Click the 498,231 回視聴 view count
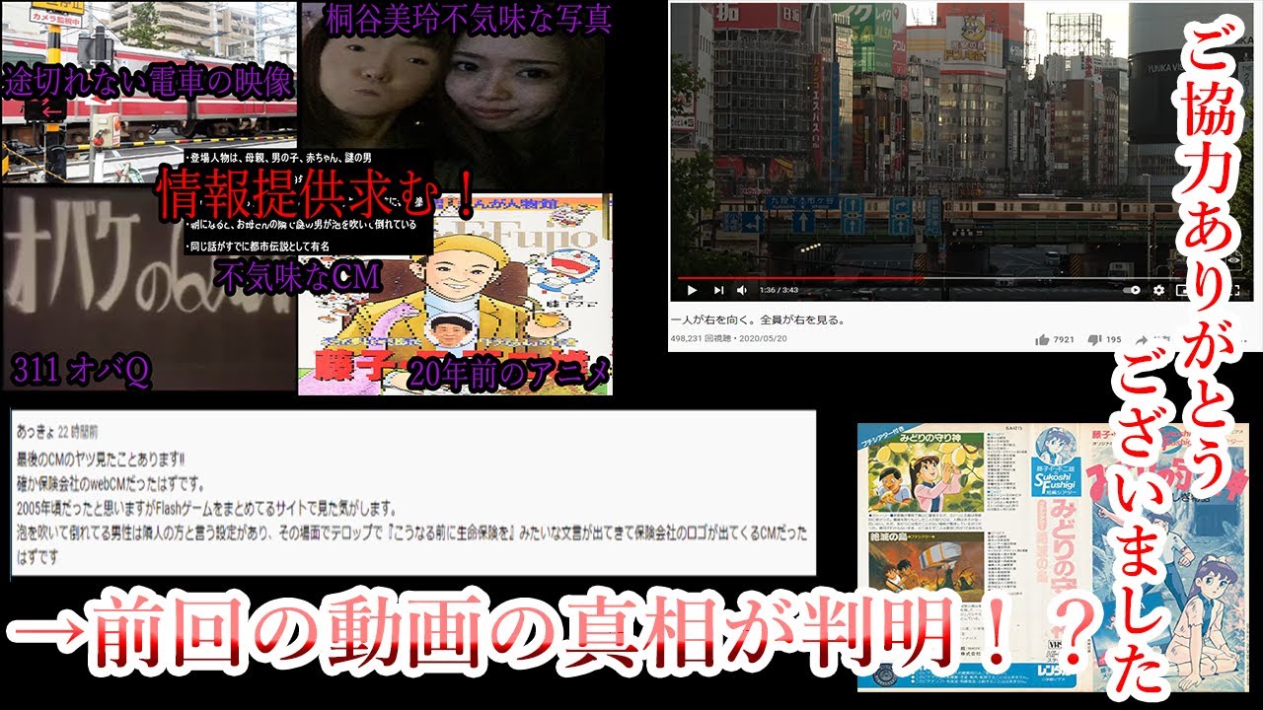 tap(701, 336)
